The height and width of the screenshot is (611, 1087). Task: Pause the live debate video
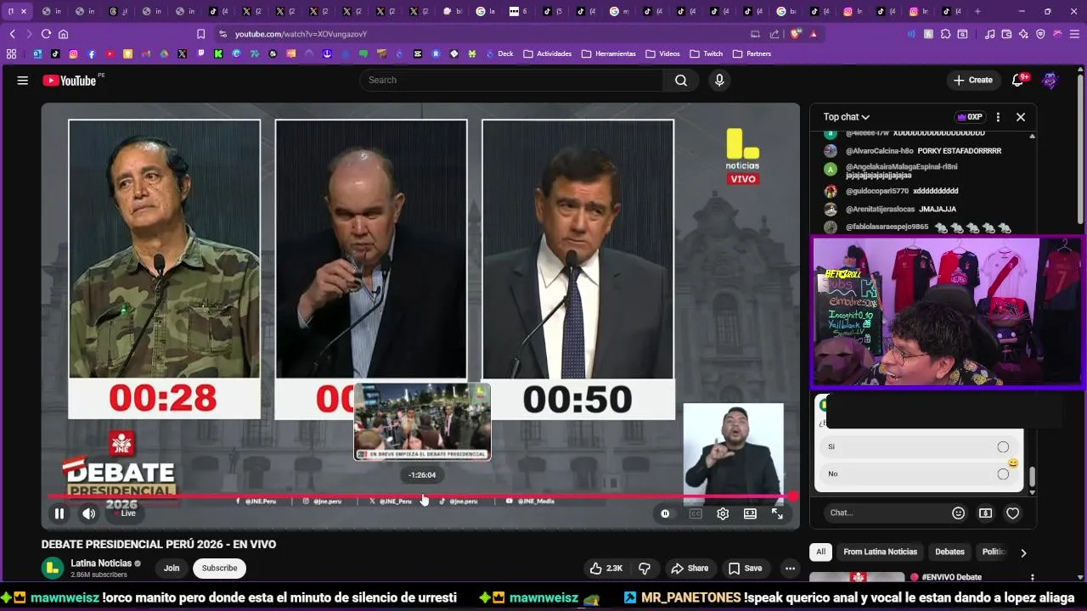[x=59, y=513]
